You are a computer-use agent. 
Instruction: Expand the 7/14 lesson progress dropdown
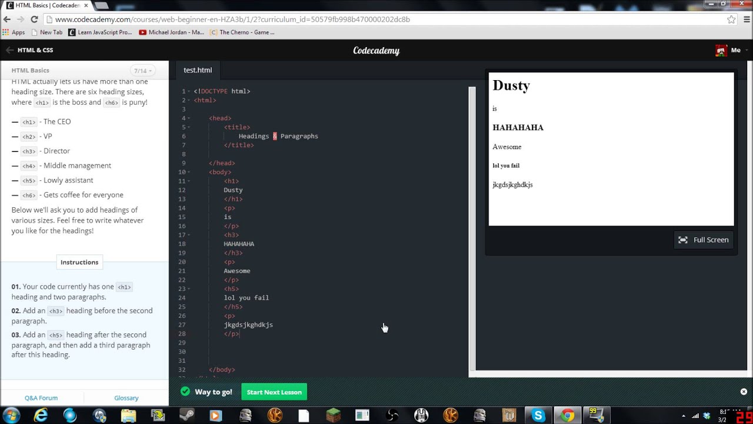[143, 71]
